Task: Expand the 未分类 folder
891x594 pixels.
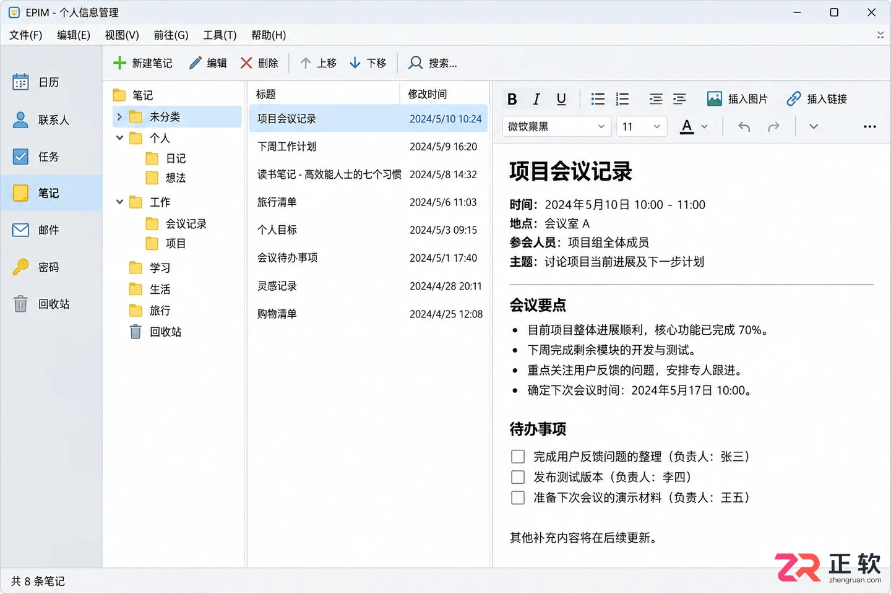Action: tap(120, 116)
